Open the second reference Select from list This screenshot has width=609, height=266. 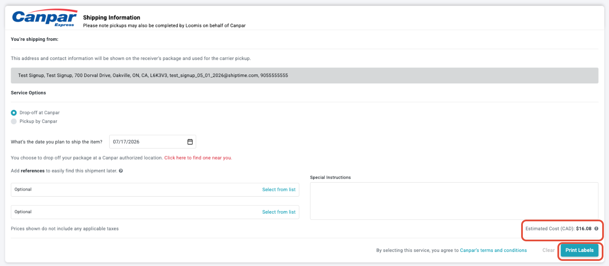coord(279,212)
